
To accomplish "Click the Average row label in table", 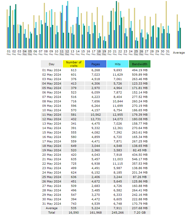I will [x=52, y=208].
